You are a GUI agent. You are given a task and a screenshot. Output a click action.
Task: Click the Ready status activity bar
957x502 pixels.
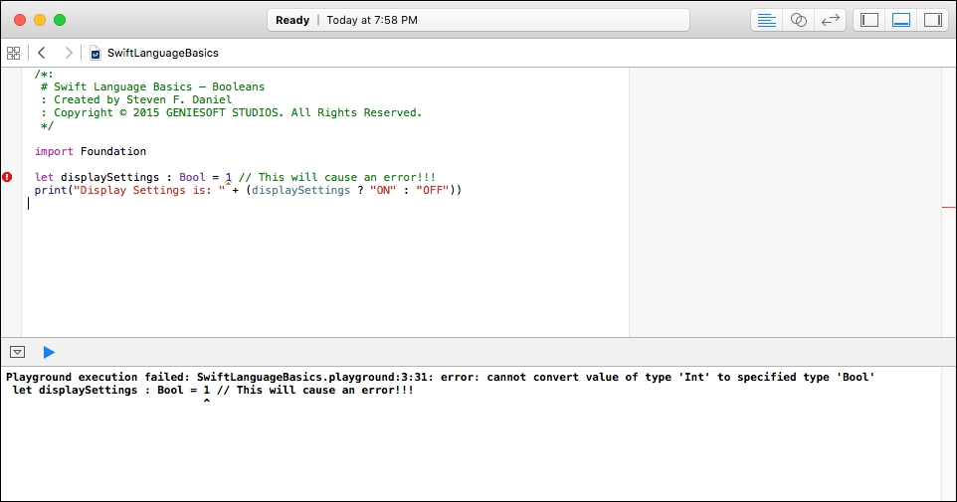pyautogui.click(x=478, y=20)
